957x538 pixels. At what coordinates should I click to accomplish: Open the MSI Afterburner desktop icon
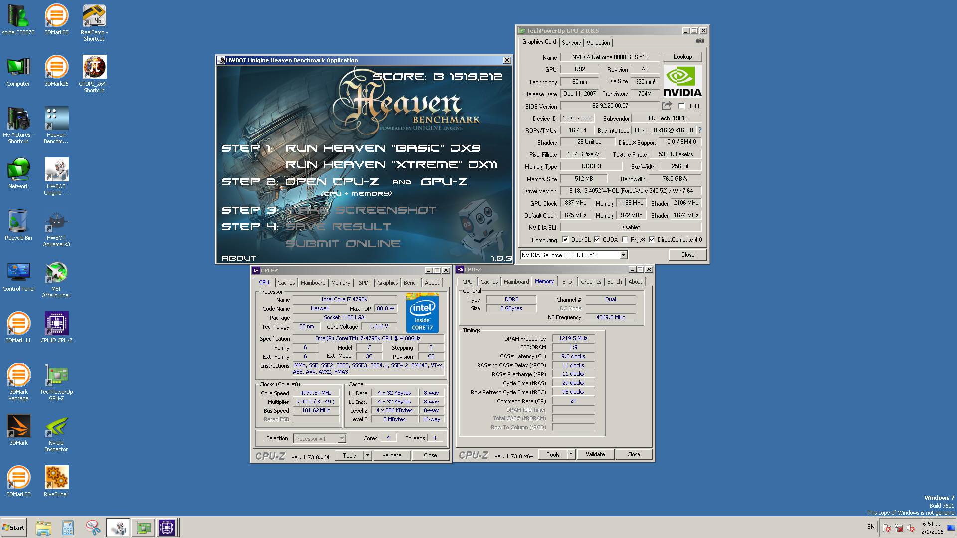coord(56,279)
